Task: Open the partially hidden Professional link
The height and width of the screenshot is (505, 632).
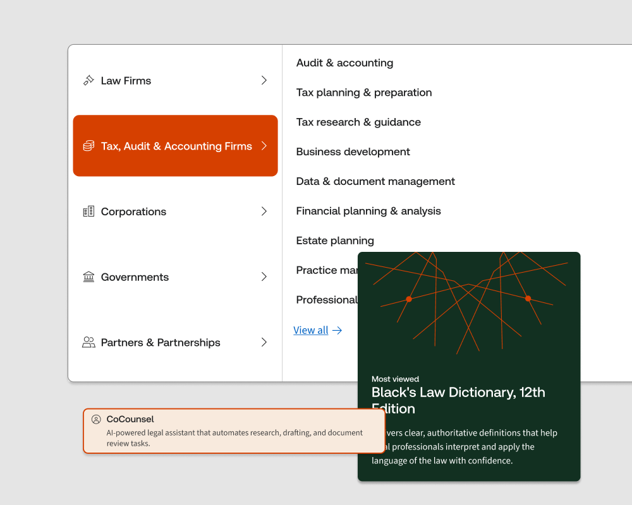Action: pos(327,300)
